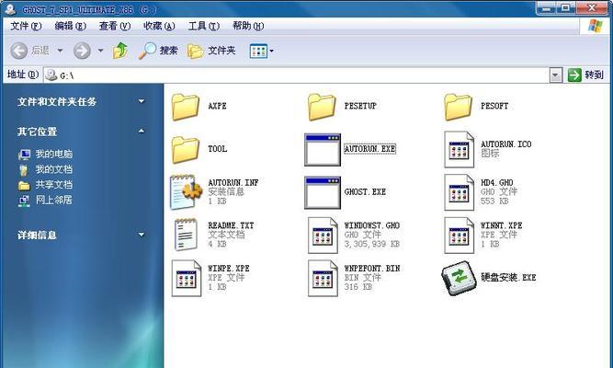Select the WINDOWS7.GHO file icon
613x368 pixels.
[x=323, y=236]
